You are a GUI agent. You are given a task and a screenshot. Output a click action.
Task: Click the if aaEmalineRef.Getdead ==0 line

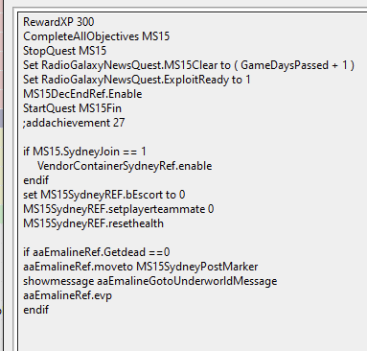point(97,252)
